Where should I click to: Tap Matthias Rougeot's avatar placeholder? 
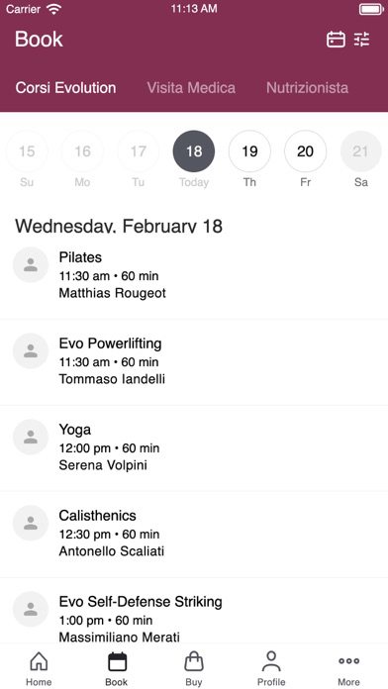[x=31, y=265]
